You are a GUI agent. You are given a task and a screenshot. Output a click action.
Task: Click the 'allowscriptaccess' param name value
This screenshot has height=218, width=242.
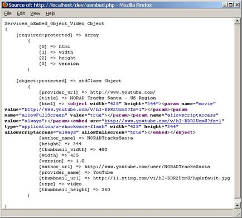tap(191, 115)
